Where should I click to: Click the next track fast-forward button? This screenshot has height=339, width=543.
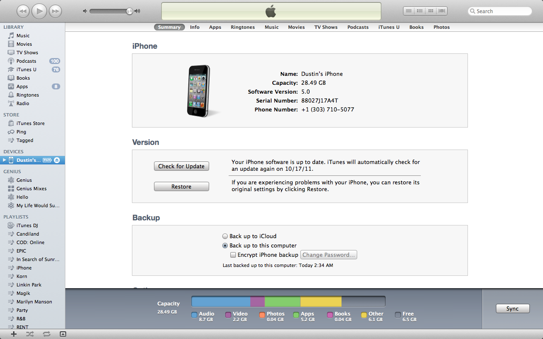click(55, 11)
